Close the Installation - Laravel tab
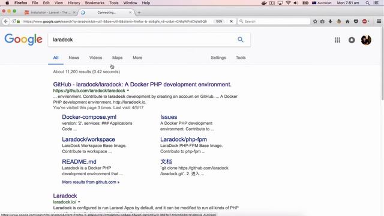384x216 pixels. point(74,13)
